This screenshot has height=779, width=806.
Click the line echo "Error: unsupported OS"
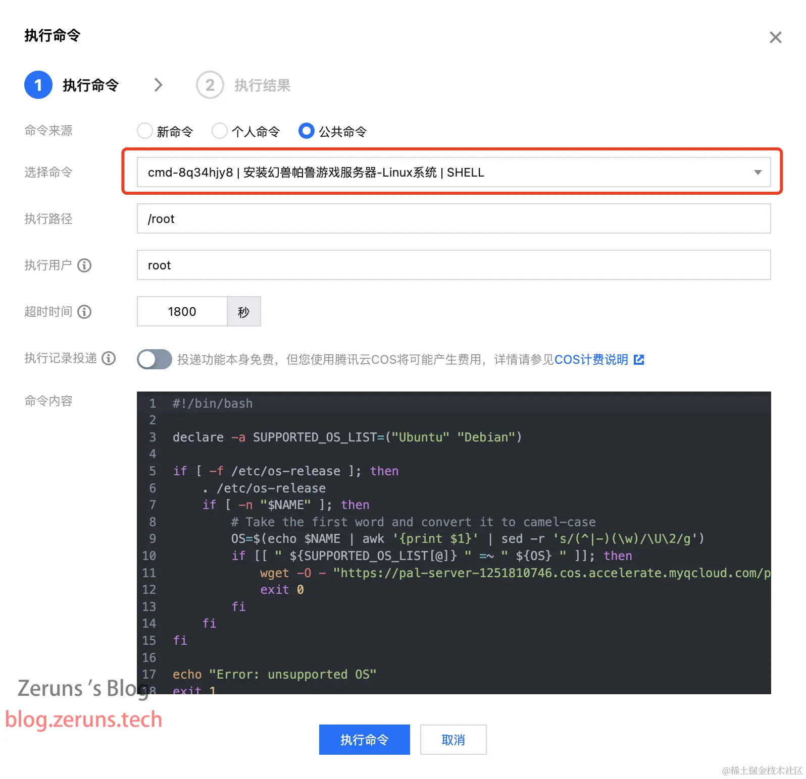(275, 675)
